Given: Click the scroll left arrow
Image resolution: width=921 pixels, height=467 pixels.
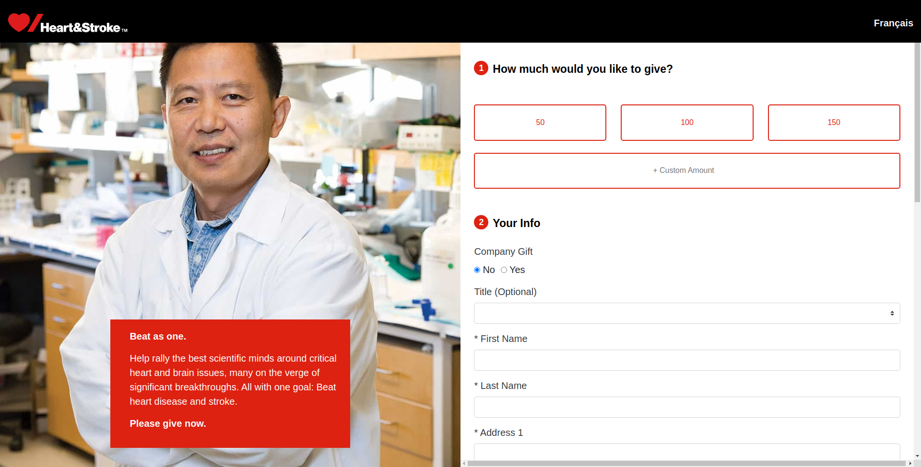Looking at the screenshot, I should tap(464, 463).
